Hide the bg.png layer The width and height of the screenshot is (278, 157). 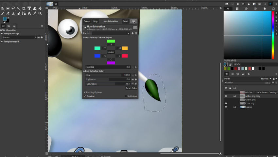point(226,107)
